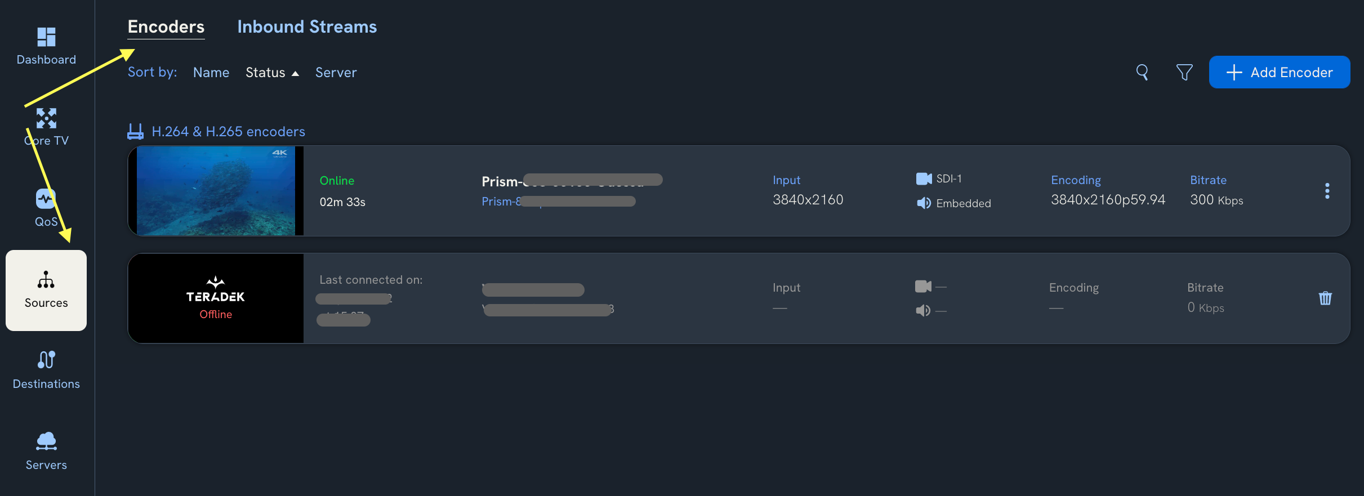
Task: Open the filter options
Action: [x=1184, y=72]
